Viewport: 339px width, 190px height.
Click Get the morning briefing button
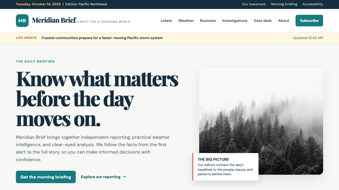click(46, 177)
